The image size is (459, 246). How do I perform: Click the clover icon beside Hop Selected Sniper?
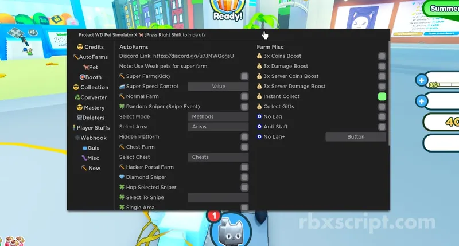point(122,187)
